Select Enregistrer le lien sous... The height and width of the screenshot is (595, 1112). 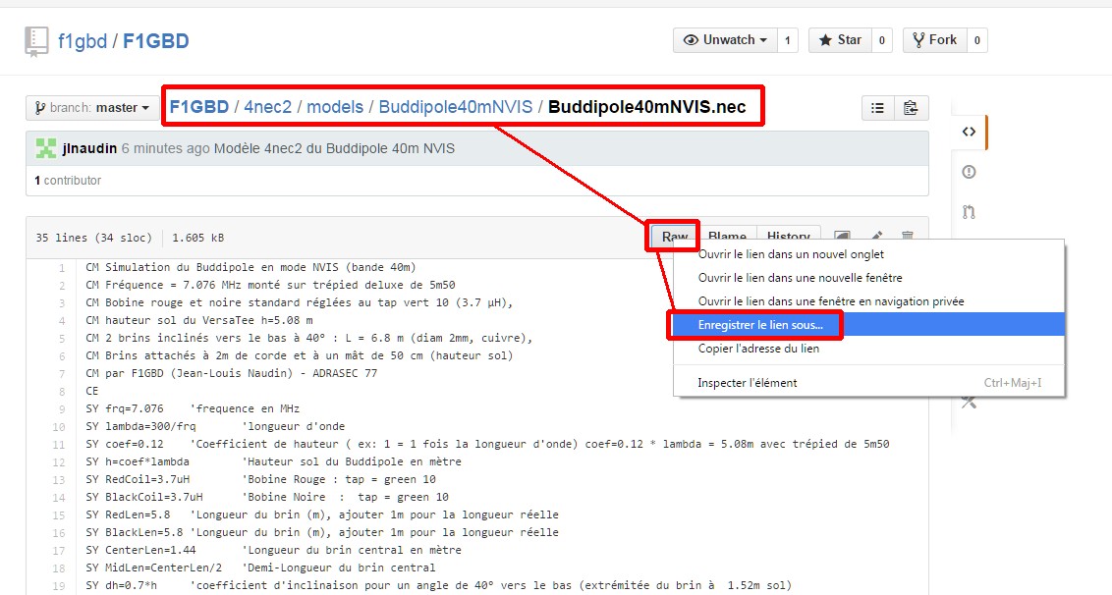pos(868,325)
